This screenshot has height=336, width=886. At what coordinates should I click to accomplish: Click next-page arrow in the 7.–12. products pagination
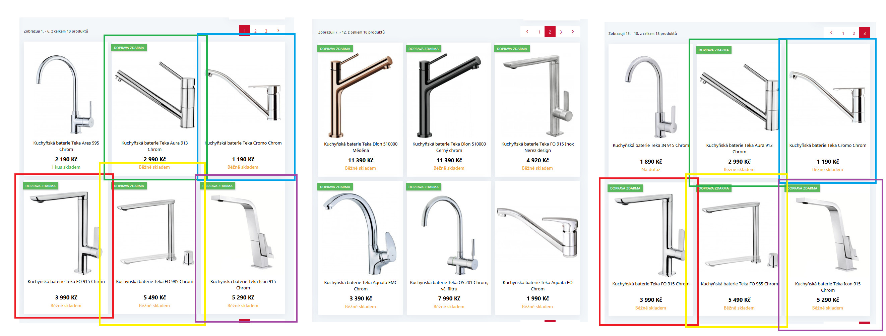pos(573,32)
